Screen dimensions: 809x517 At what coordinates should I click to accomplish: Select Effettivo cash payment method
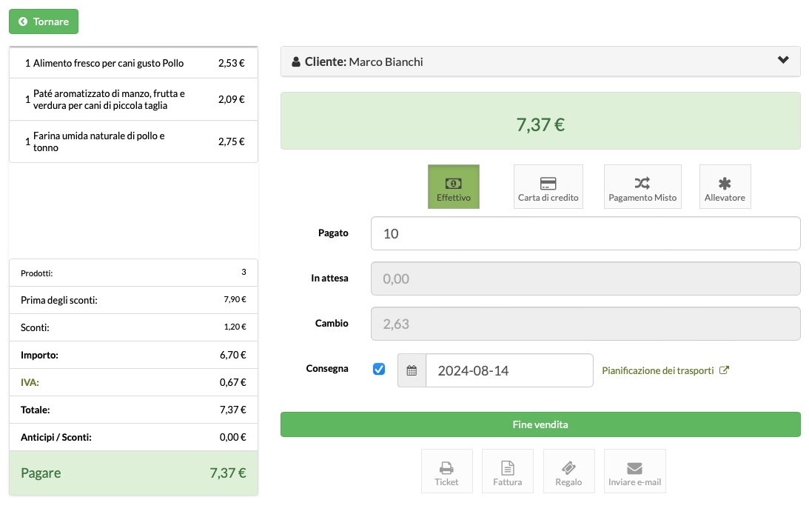454,187
